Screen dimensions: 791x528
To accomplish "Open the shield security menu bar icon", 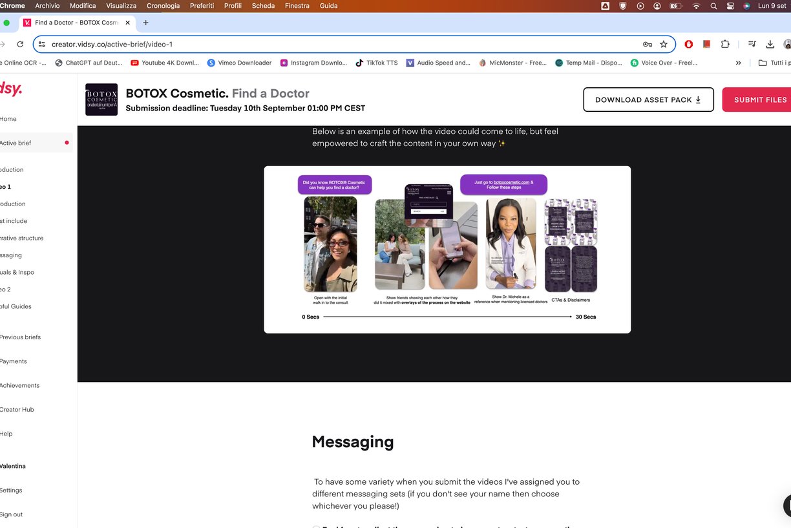I will (x=623, y=6).
